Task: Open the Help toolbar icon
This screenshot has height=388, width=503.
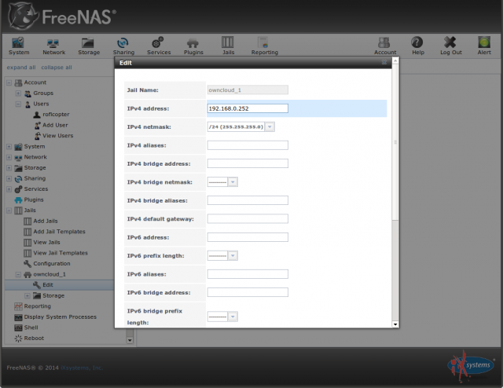Action: click(417, 46)
